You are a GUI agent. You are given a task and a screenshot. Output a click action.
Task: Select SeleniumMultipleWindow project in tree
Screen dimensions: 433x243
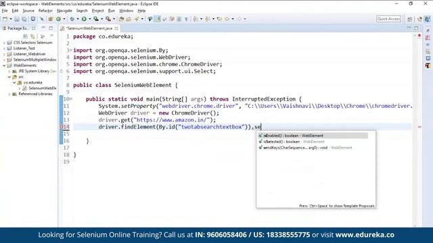35,60
